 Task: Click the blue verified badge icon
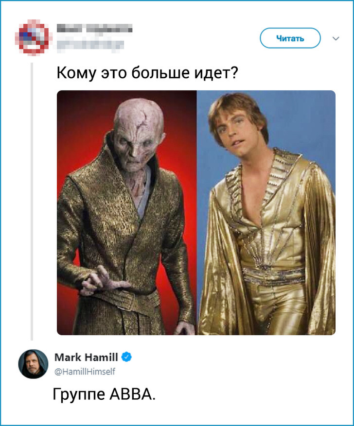[x=126, y=357]
